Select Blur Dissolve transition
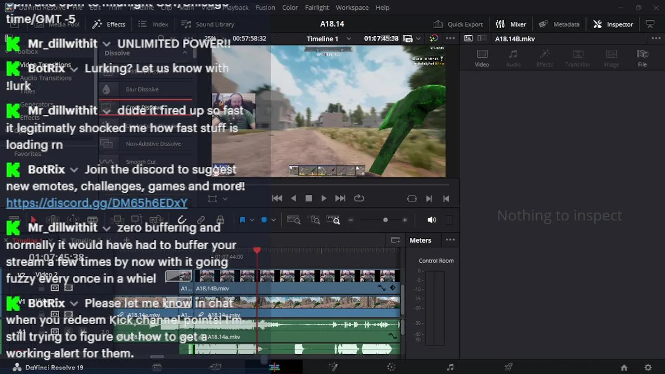Screen dimensions: 665x374 pyautogui.click(x=145, y=89)
